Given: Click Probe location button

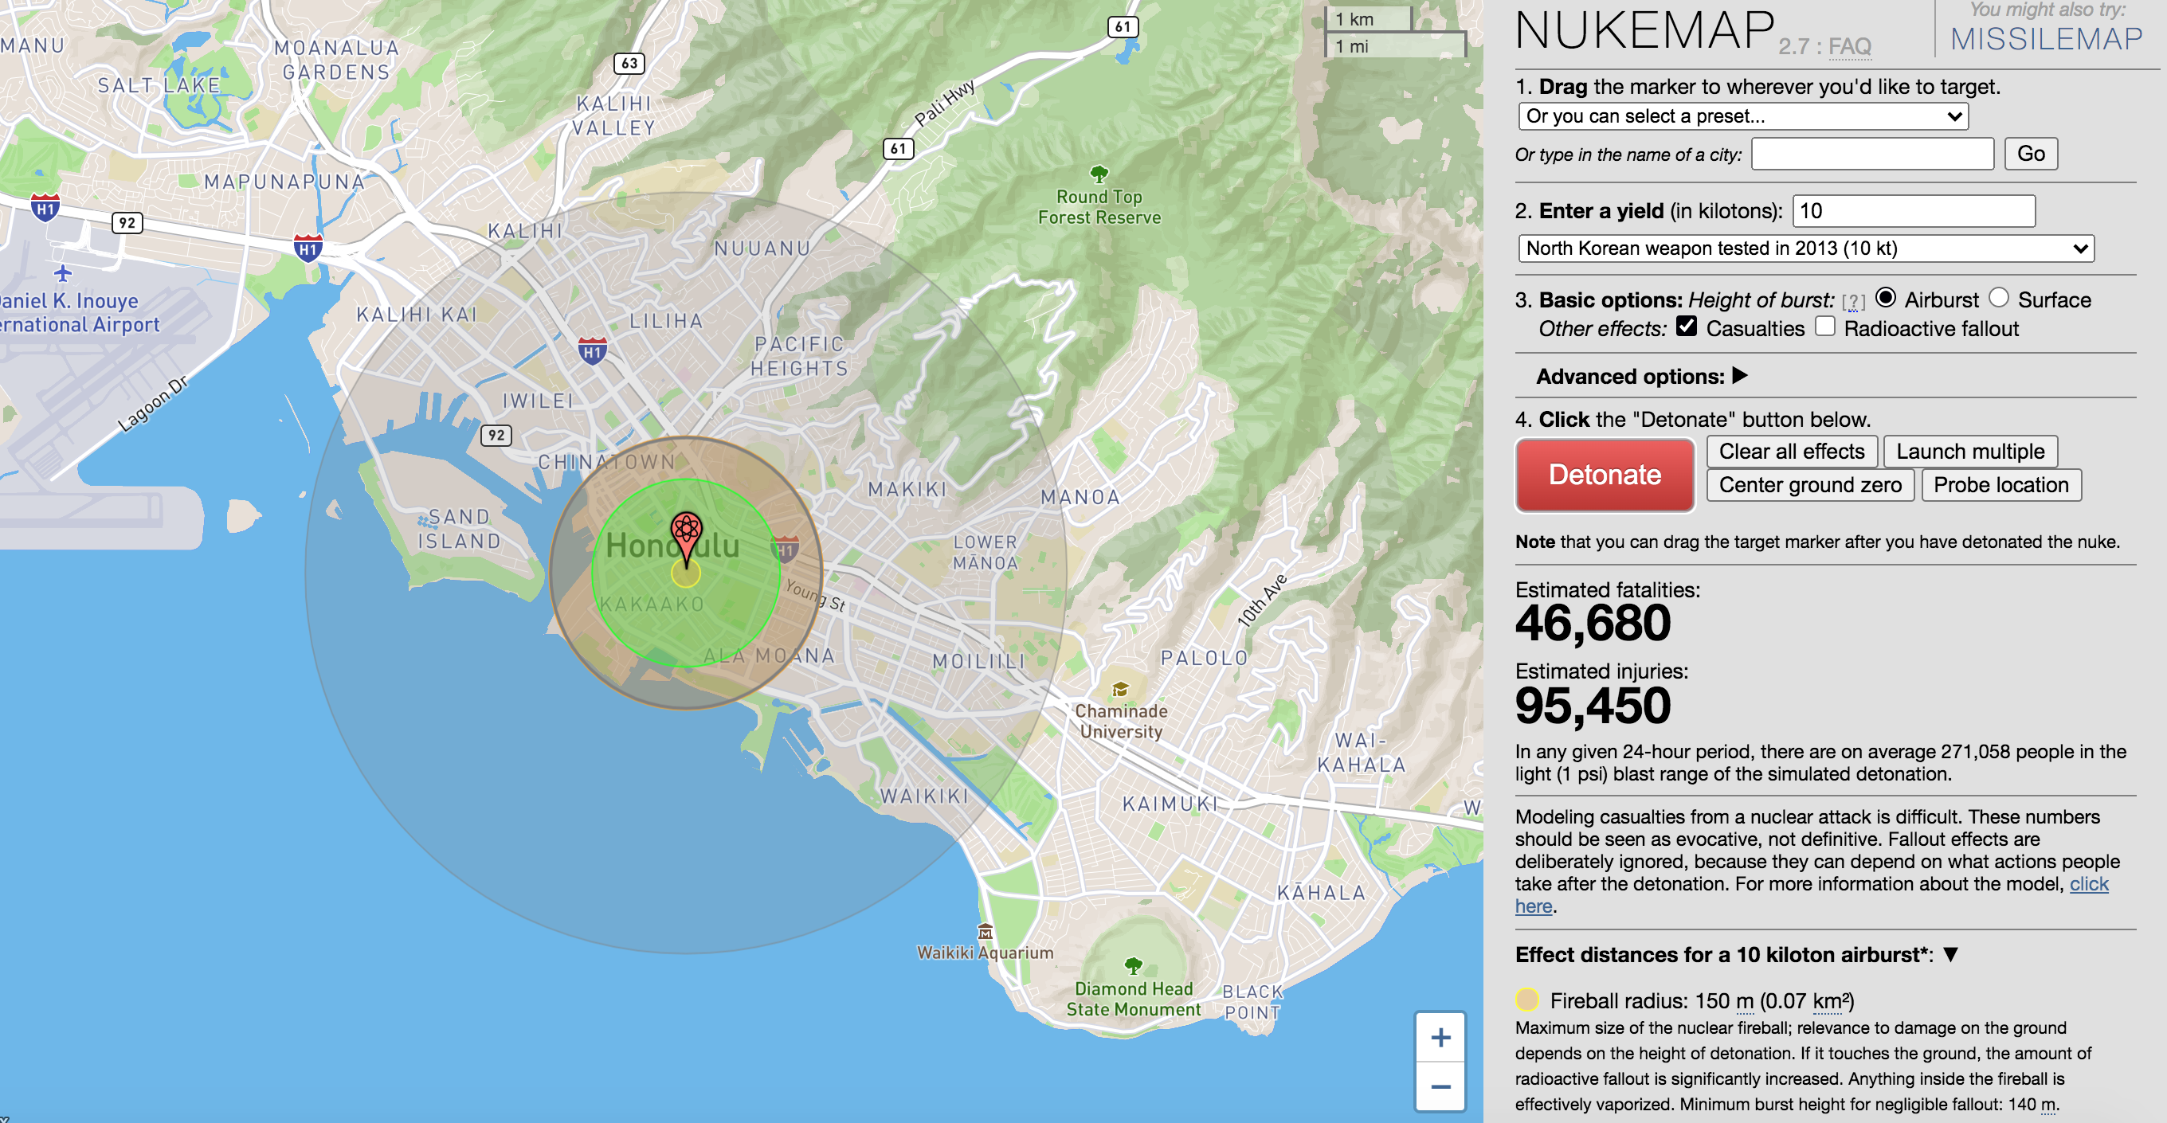Looking at the screenshot, I should 2000,485.
